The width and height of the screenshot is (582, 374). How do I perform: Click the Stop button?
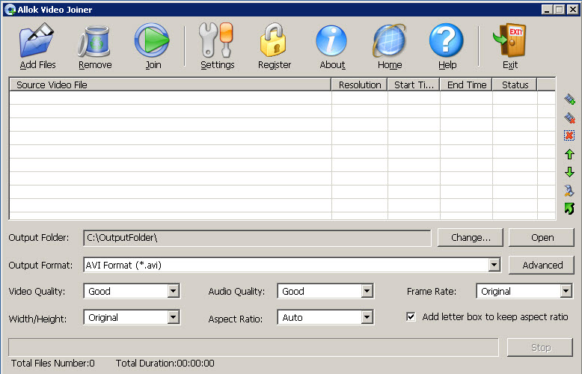[540, 347]
